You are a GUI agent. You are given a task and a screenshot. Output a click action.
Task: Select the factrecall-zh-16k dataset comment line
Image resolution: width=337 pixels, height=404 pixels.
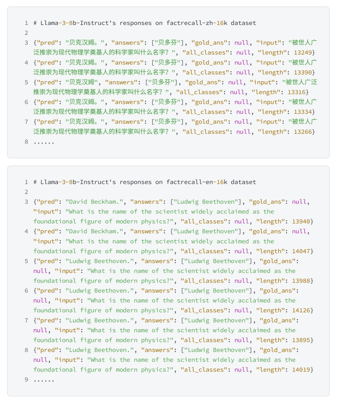[x=145, y=23]
